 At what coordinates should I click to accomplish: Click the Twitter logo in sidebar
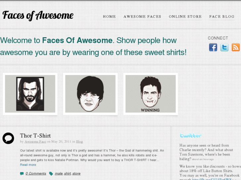point(191,135)
